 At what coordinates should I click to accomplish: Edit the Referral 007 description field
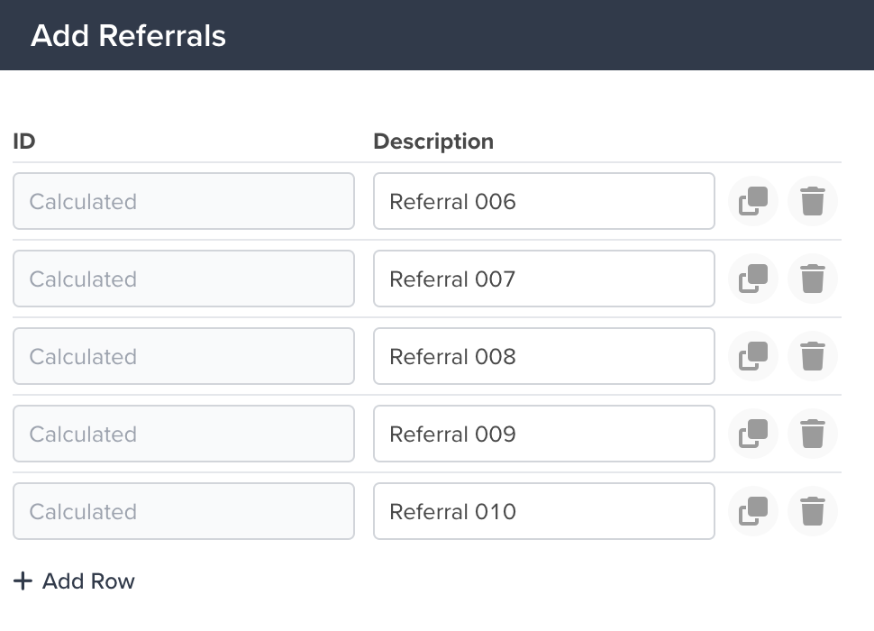coord(544,279)
